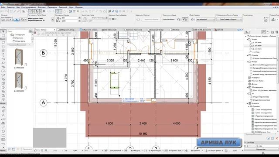Select the Dimension tool under the Document group
279x157 pixels.
[3, 107]
